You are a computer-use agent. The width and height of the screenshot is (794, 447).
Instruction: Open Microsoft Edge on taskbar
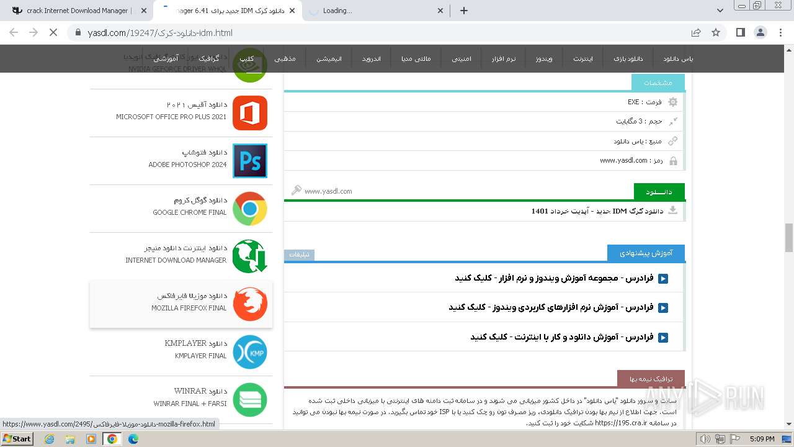tap(133, 439)
